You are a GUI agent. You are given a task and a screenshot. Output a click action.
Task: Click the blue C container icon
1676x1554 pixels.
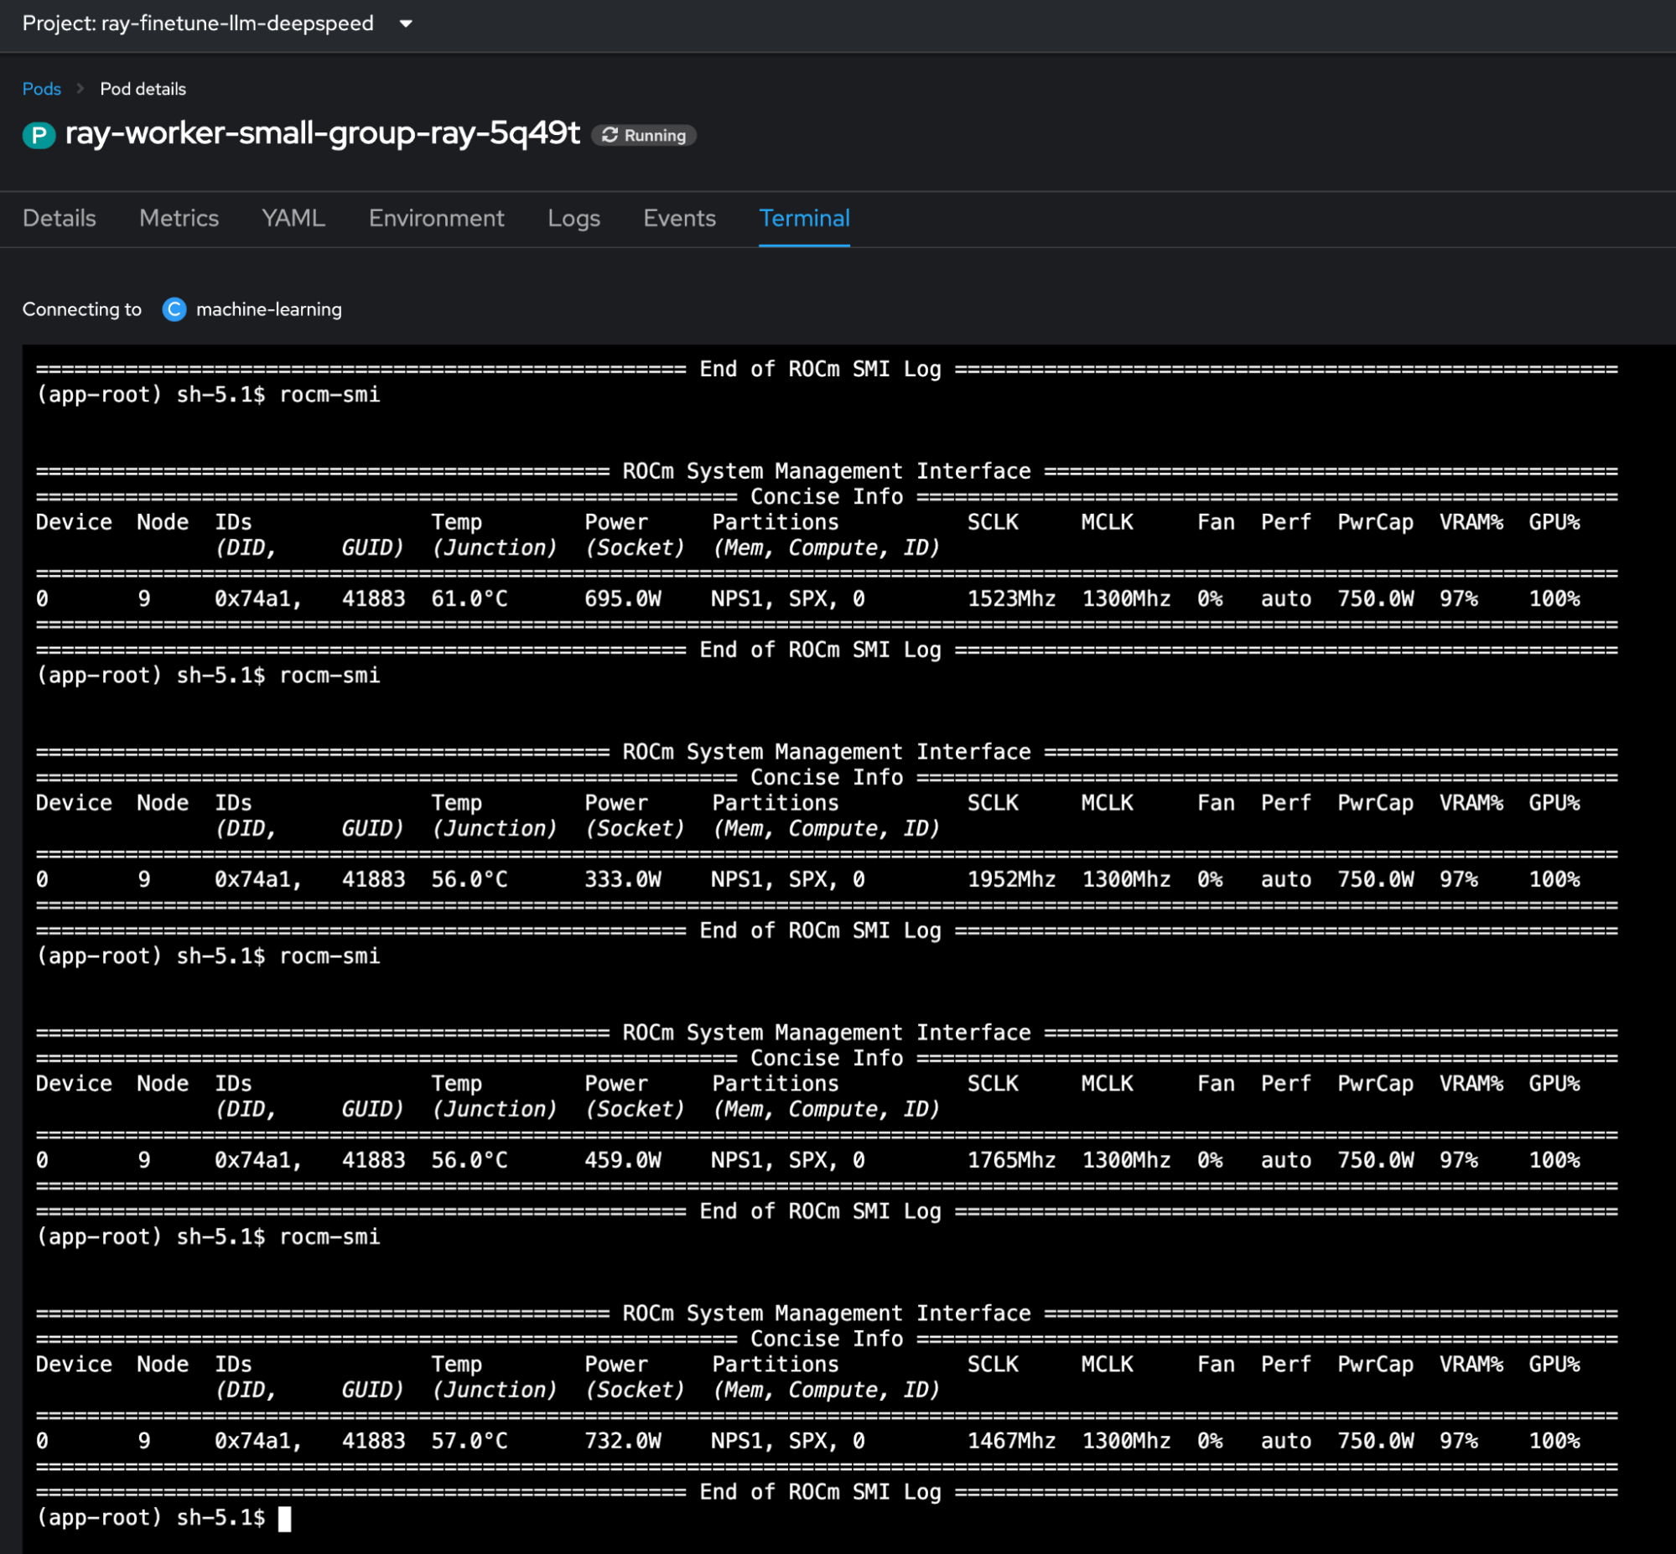click(x=174, y=309)
